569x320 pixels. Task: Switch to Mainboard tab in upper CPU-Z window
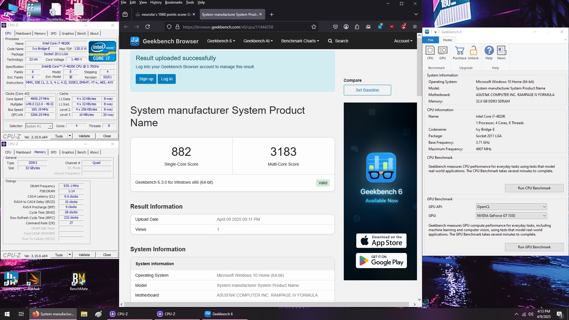point(23,33)
